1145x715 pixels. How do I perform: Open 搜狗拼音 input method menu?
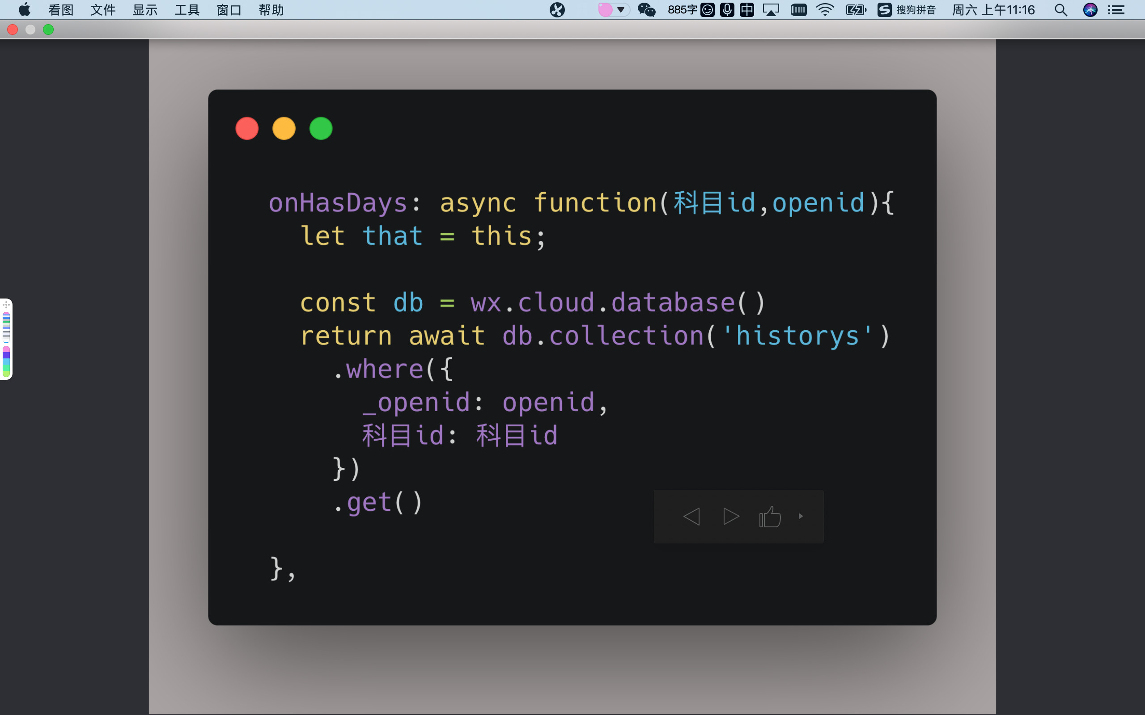(906, 10)
